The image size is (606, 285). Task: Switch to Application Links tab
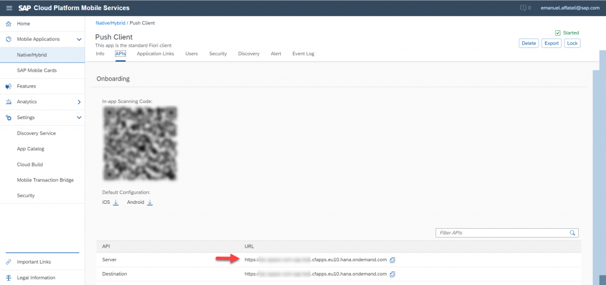[156, 54]
